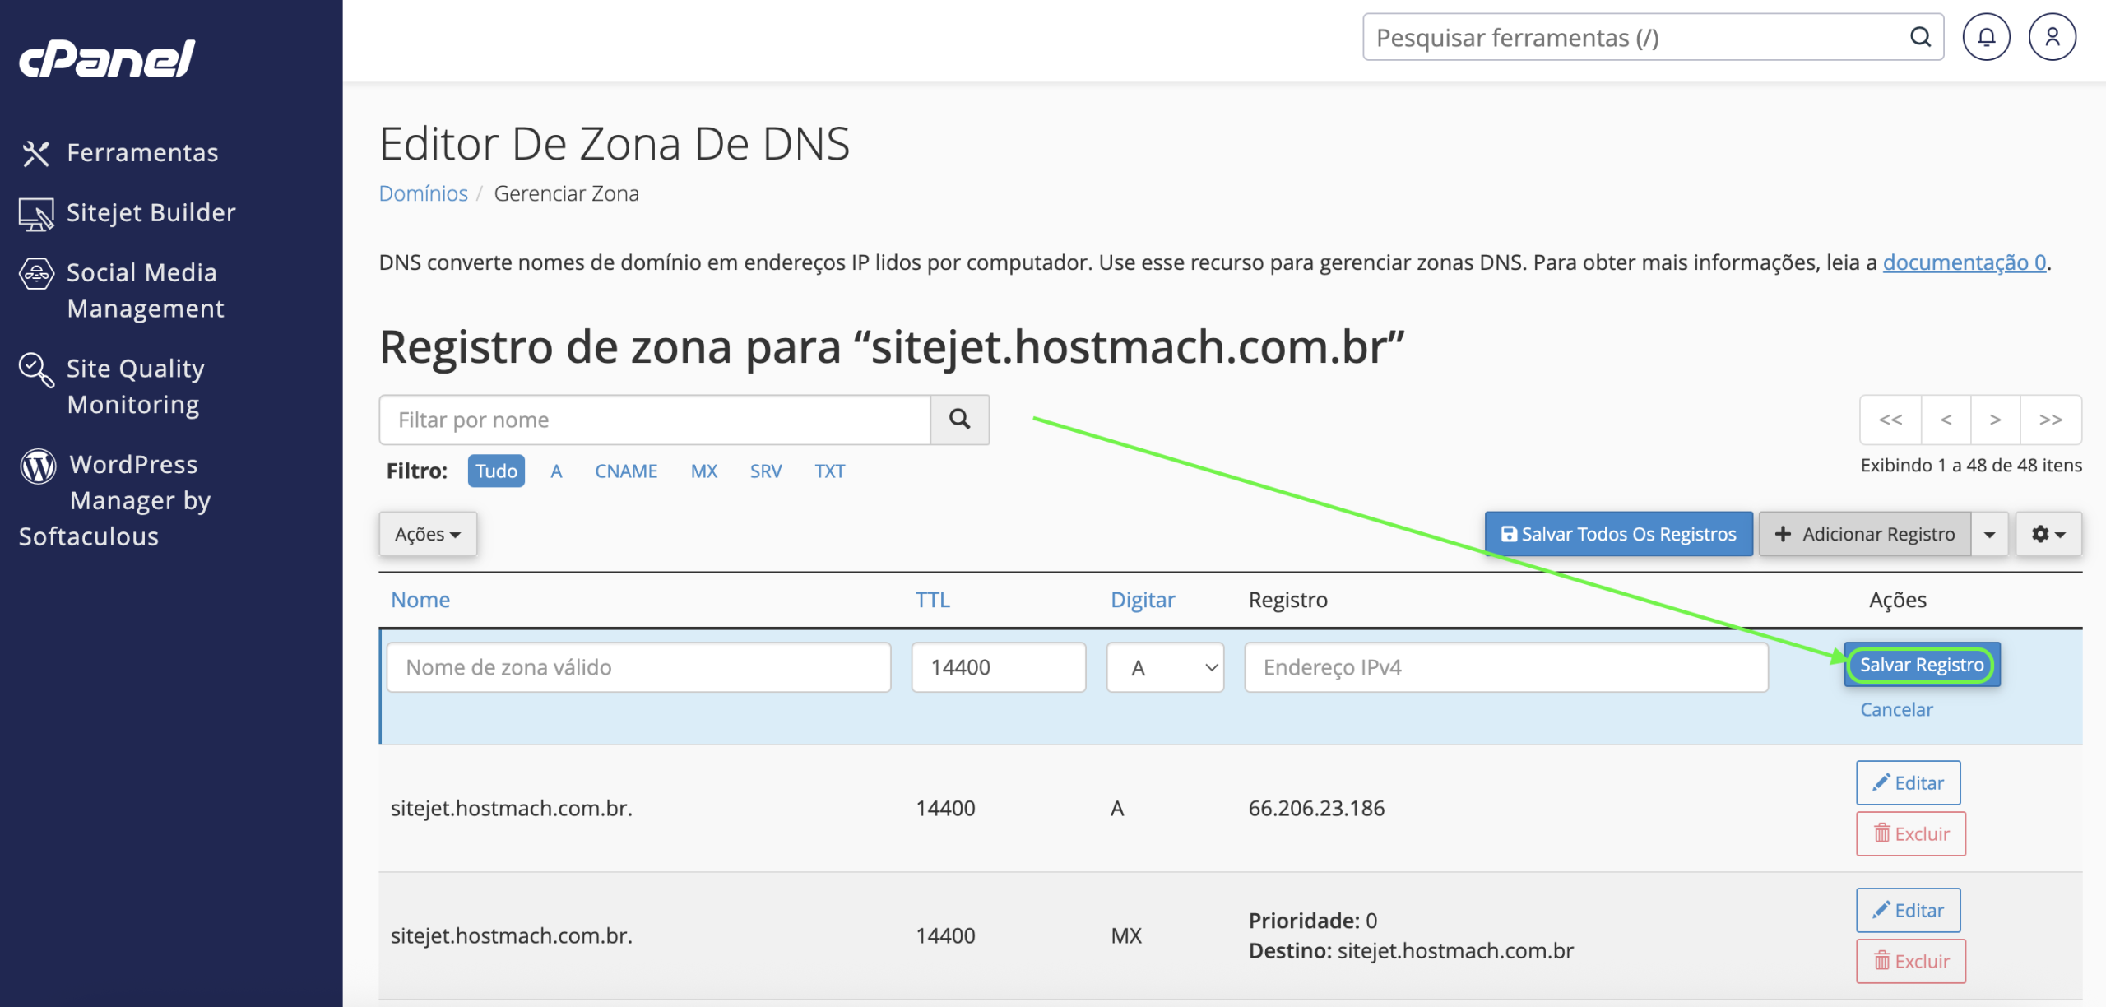Open the gear settings dropdown
The height and width of the screenshot is (1007, 2106).
(2048, 534)
